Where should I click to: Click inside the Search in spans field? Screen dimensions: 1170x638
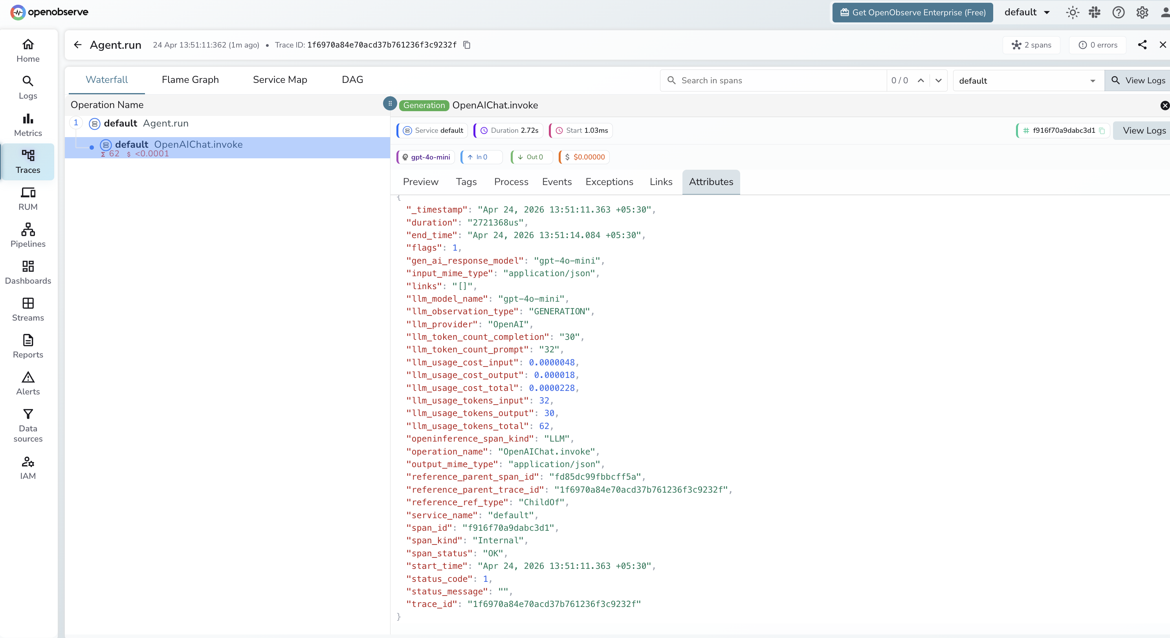[772, 81]
